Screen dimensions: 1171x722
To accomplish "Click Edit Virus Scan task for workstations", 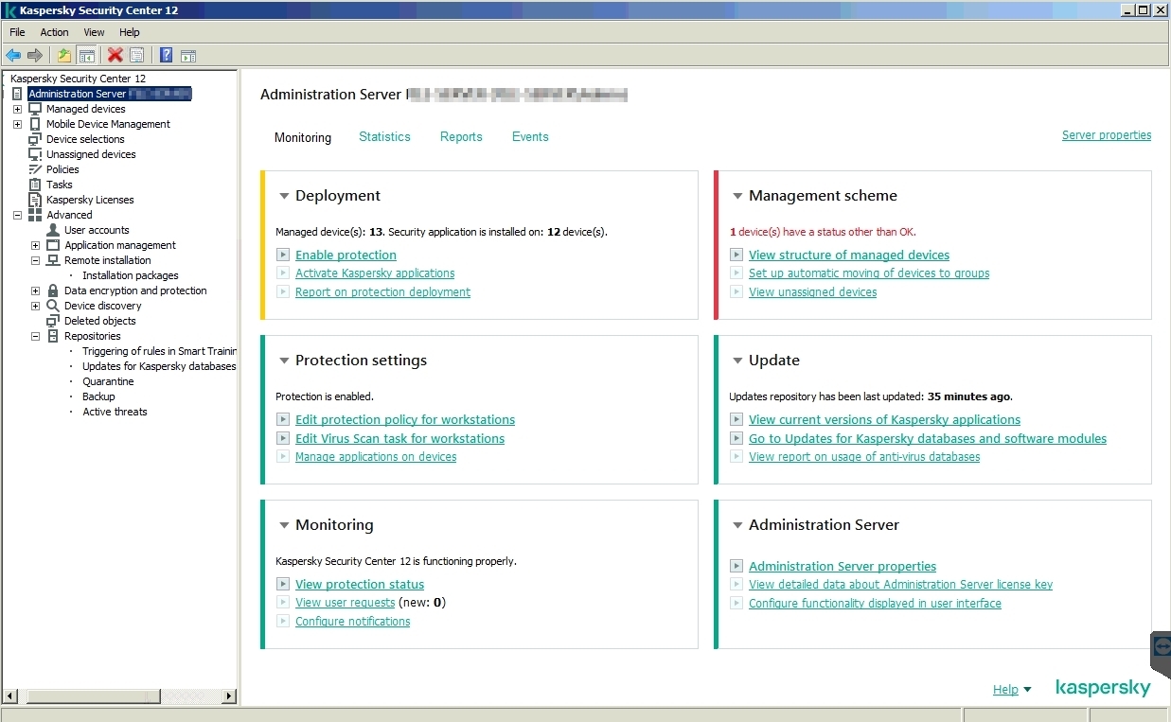I will click(x=399, y=439).
